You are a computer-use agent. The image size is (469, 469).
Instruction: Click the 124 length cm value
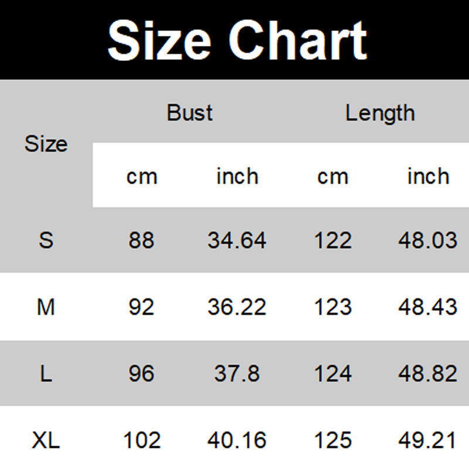333,373
